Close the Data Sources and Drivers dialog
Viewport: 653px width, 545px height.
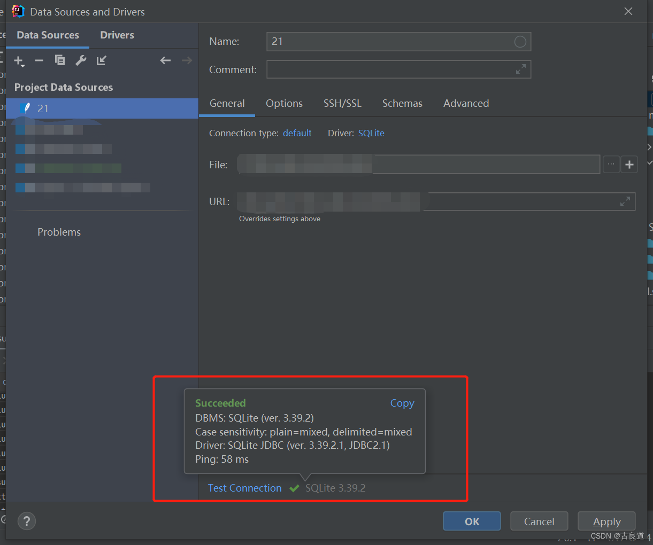628,11
